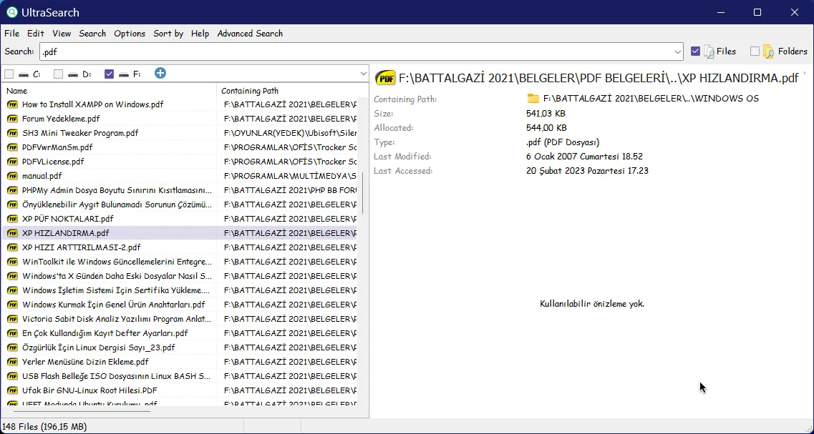Click into the .pdf search input field
Viewport: 814px width, 434px height.
(356, 52)
